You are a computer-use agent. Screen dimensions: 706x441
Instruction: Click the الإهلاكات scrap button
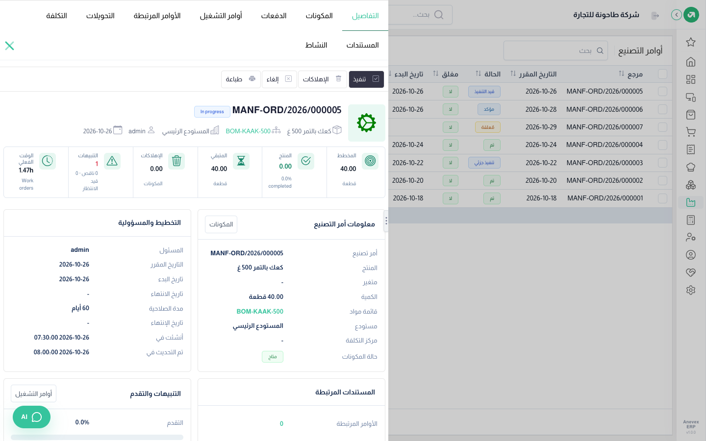click(322, 79)
